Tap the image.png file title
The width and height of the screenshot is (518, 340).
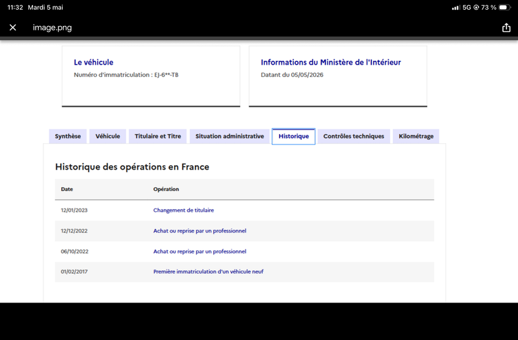tap(52, 27)
